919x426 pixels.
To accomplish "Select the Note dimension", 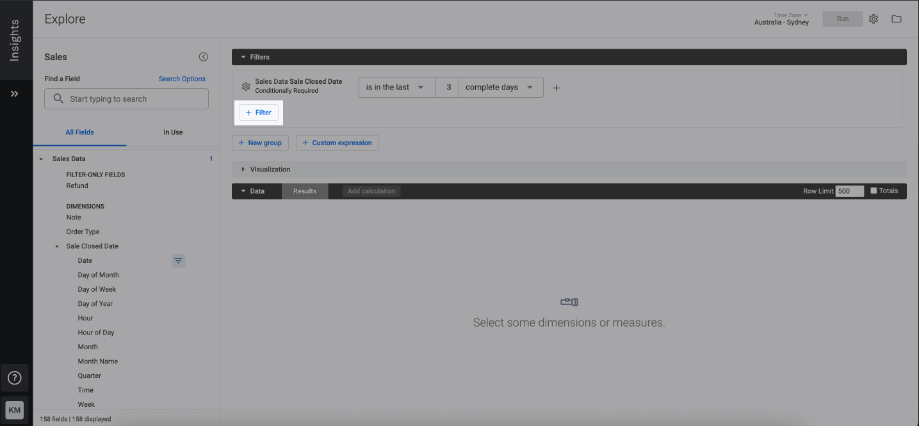I will coord(74,217).
